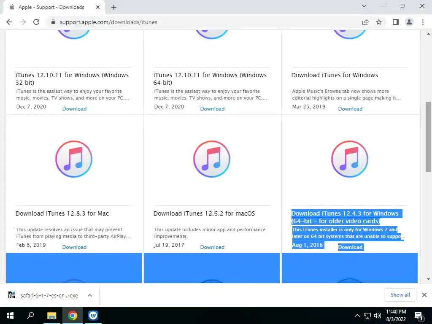Open the network status tray icon
432x324 pixels.
click(367, 316)
